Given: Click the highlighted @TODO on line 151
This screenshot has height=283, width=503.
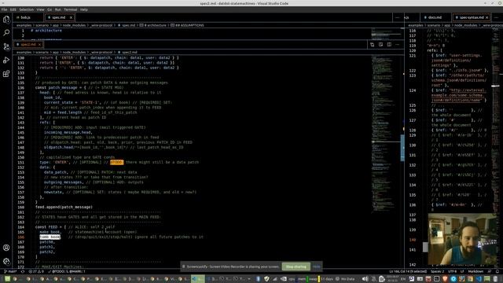Looking at the screenshot, I should (x=116, y=163).
